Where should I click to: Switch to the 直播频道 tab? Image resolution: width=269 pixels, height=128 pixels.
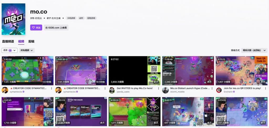[8, 41]
